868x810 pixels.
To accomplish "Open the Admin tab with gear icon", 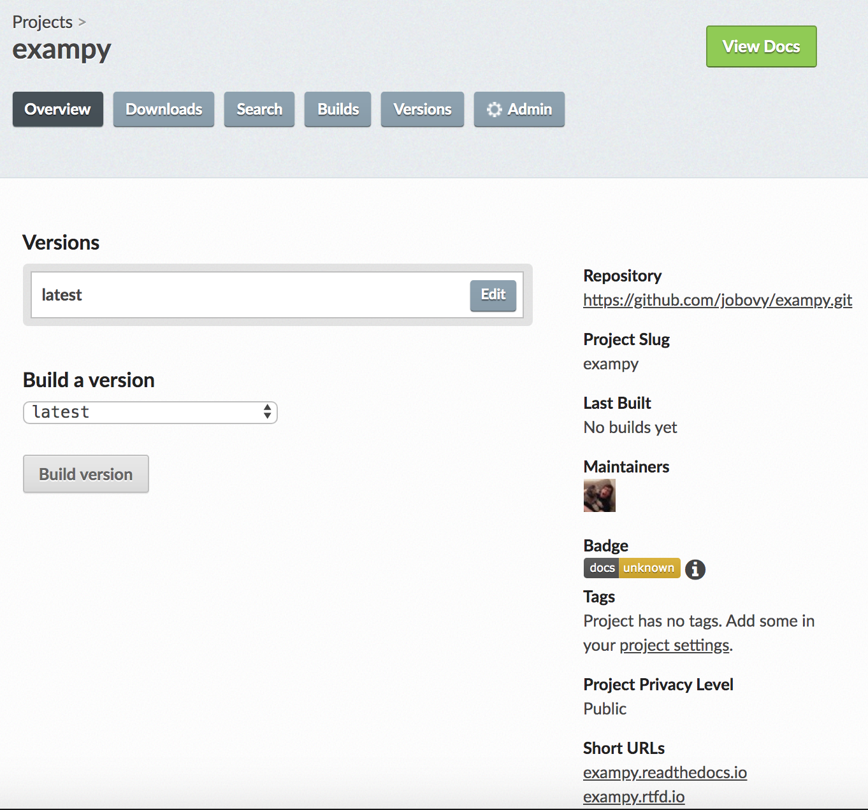I will click(x=519, y=109).
